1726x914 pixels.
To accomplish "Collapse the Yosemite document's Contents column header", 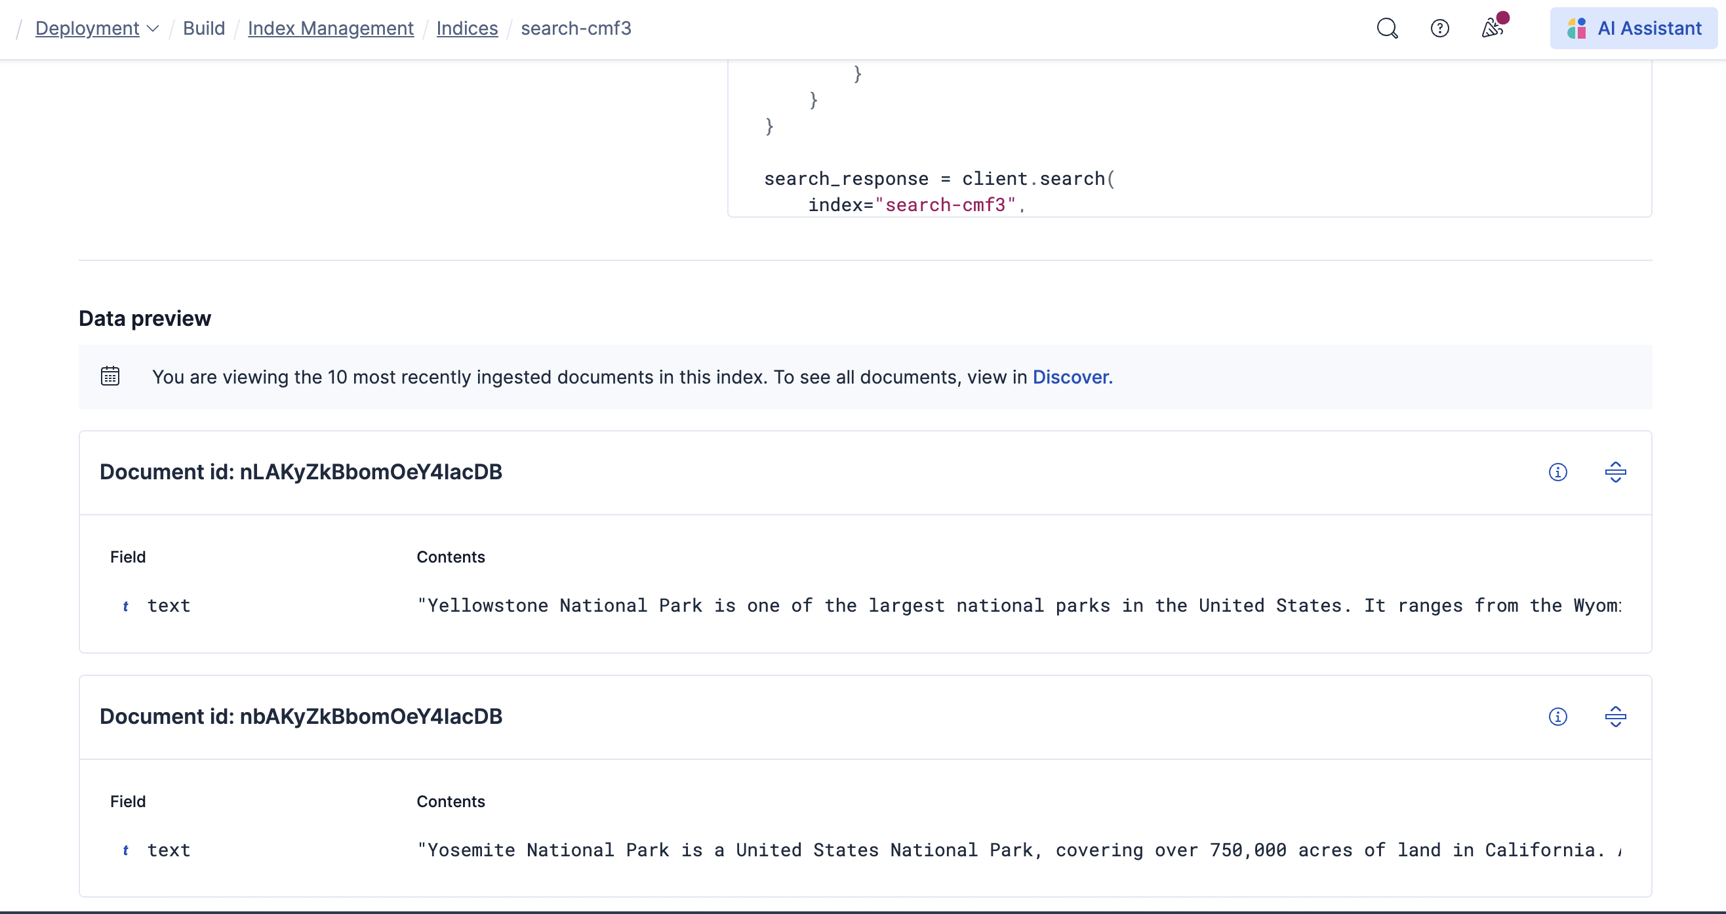I will (451, 801).
